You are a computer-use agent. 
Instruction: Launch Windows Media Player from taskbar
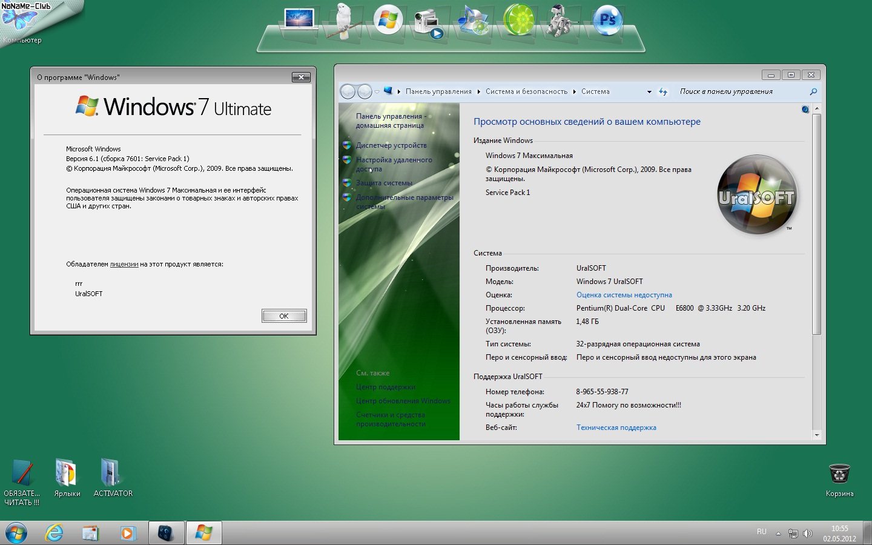pos(127,533)
